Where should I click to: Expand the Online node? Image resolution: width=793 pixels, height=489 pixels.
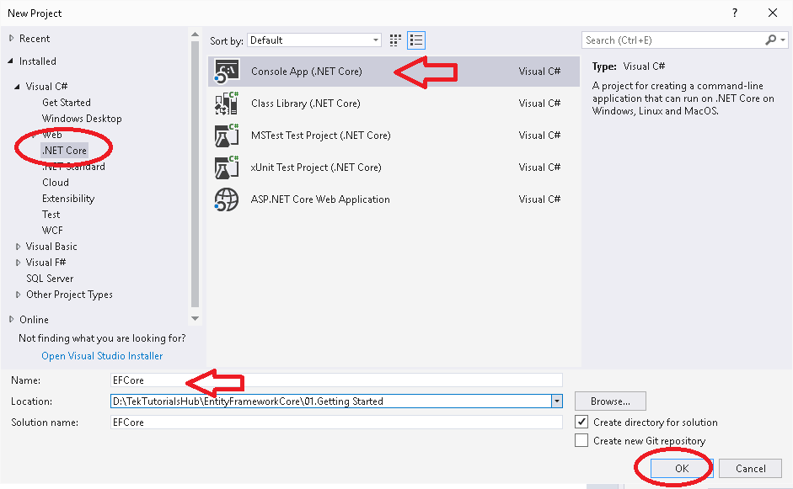click(x=11, y=319)
